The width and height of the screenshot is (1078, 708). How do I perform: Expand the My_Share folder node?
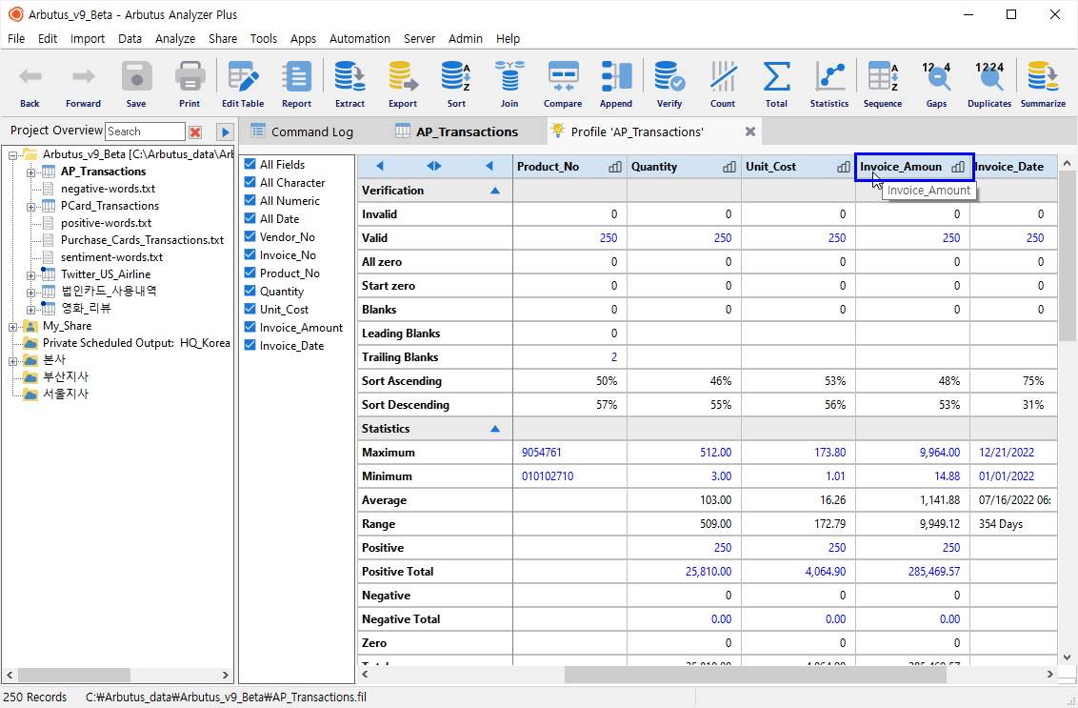12,327
